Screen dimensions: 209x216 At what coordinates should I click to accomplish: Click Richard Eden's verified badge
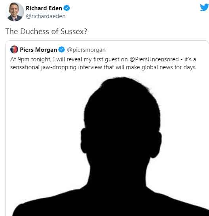(x=67, y=8)
